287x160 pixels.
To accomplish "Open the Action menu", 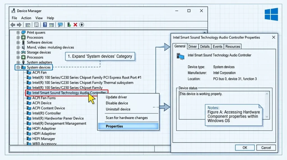I will click(26, 18).
